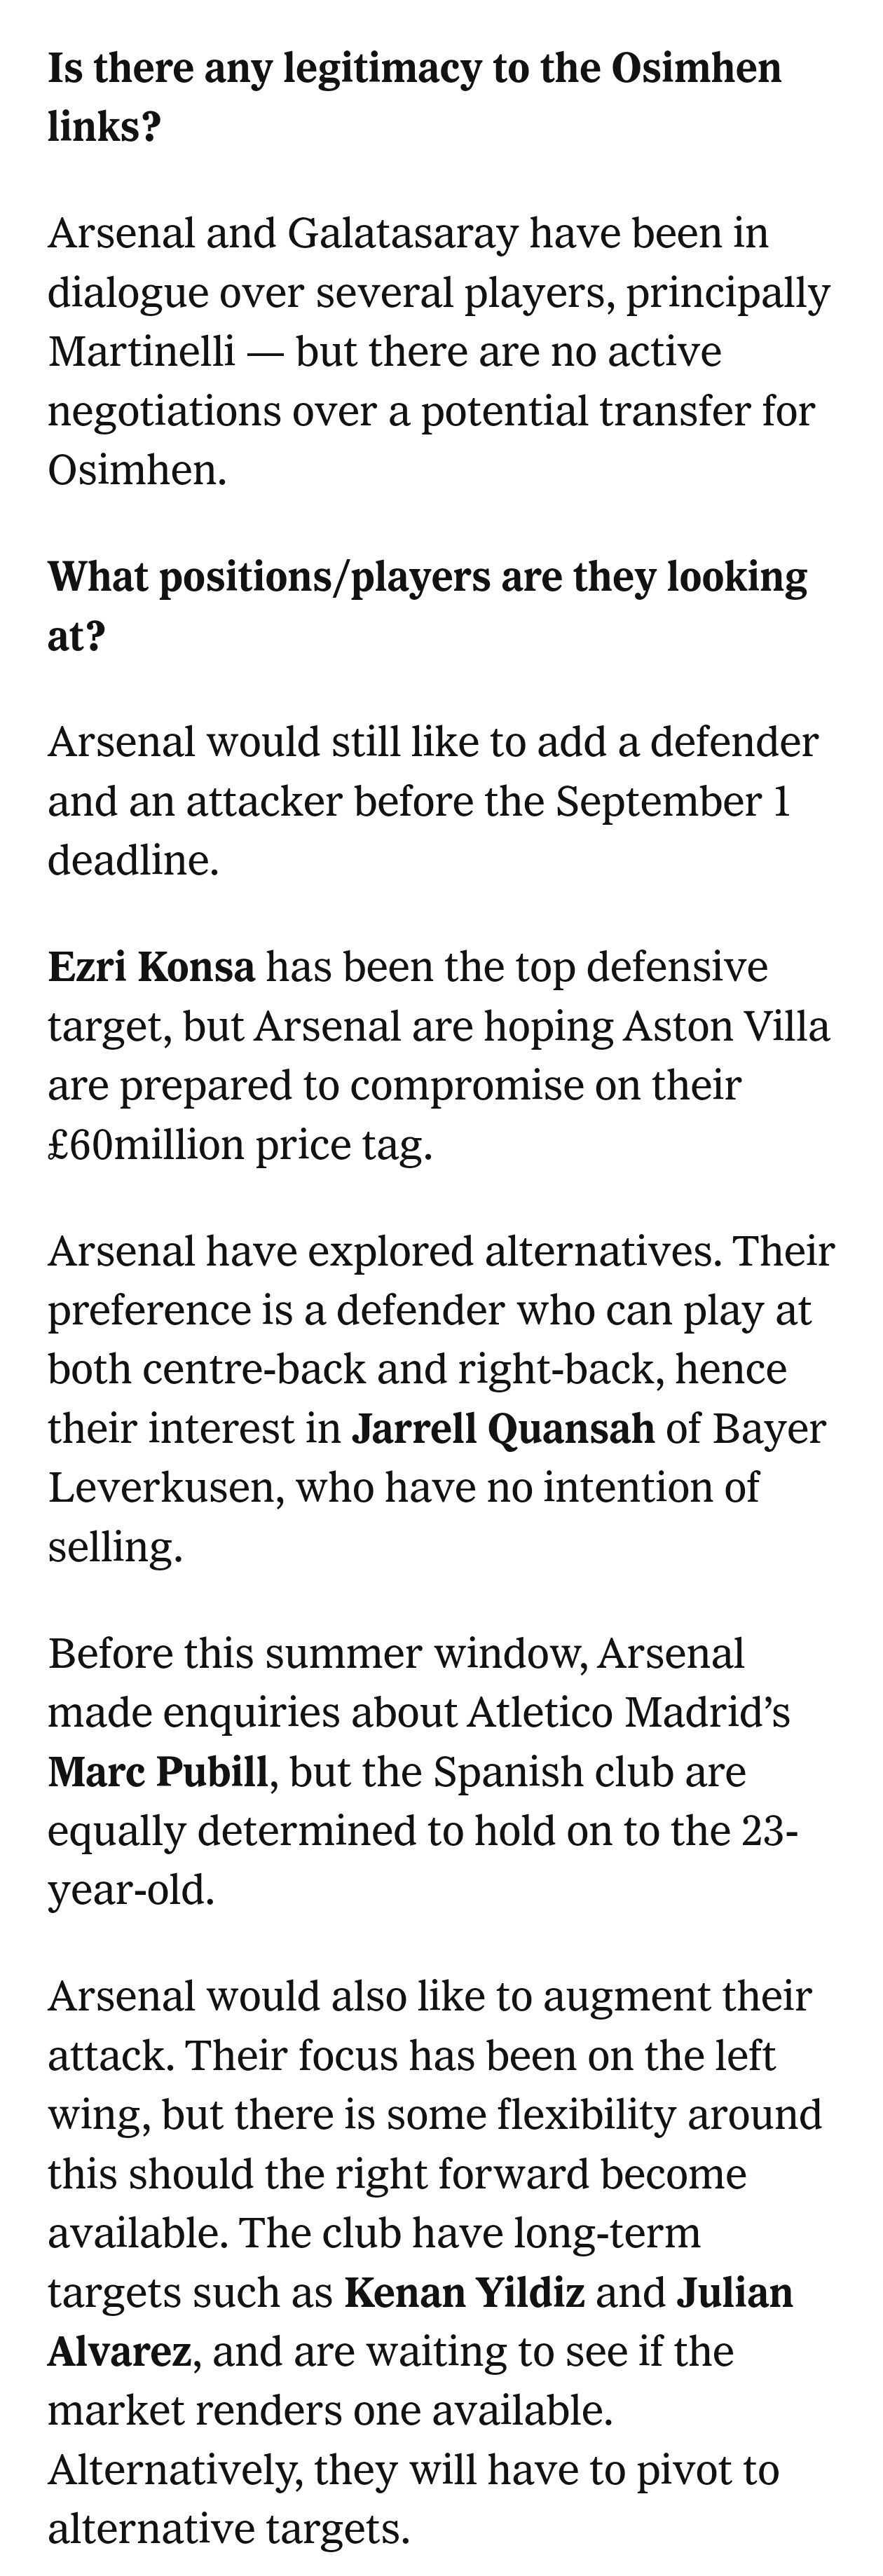Click the paragraph starting 'Arsenal have explored alternatives'
The image size is (883, 2576).
[x=441, y=1398]
